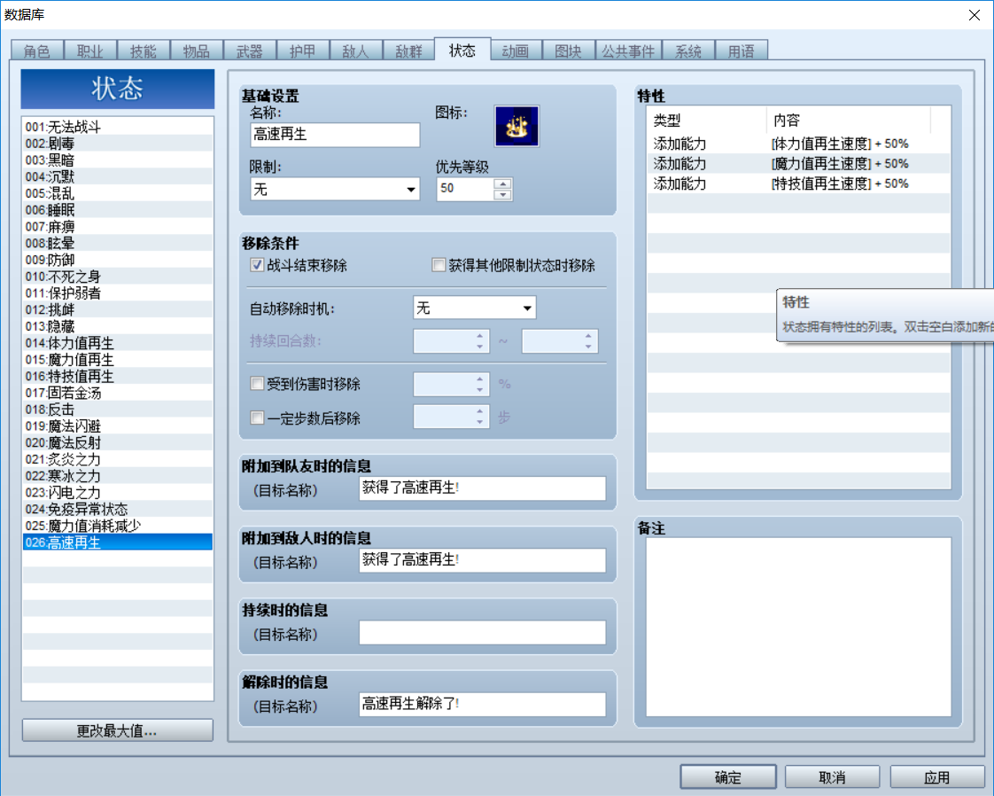
Task: Switch to the 武器 tab
Action: [x=249, y=51]
